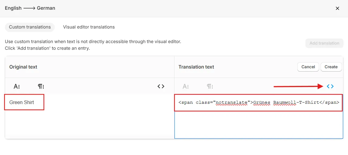This screenshot has height=155, width=348.
Task: Close the English to German dialog
Action: point(337,8)
